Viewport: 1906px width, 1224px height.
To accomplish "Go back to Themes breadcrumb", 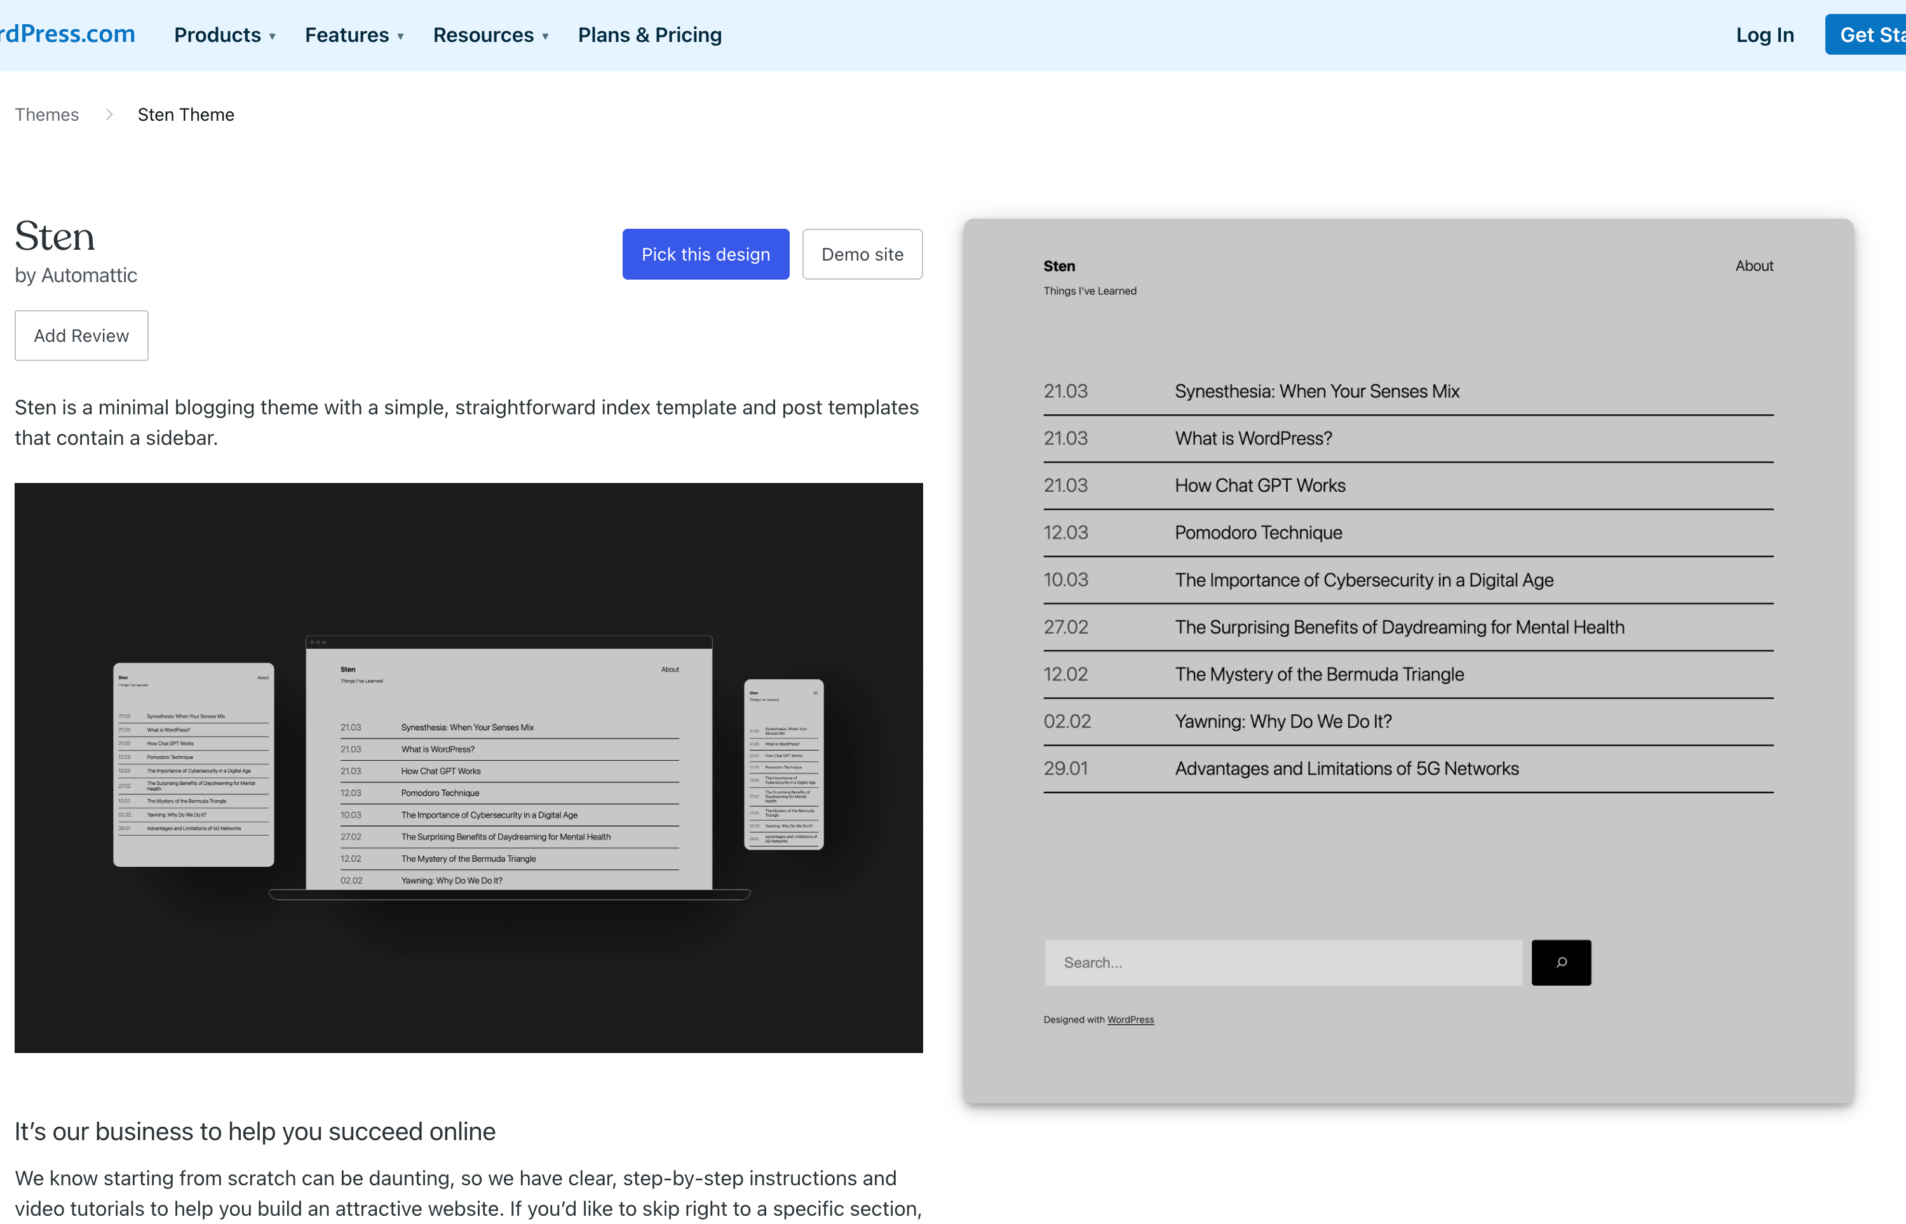I will pos(47,114).
